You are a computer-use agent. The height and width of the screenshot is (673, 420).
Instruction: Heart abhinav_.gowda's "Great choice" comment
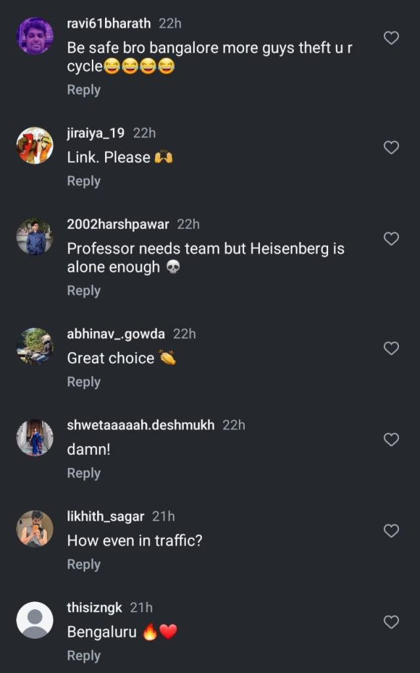391,349
